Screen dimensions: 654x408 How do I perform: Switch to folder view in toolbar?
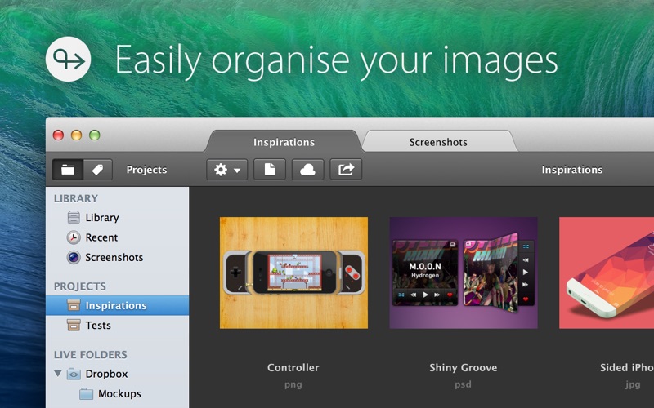(x=68, y=170)
